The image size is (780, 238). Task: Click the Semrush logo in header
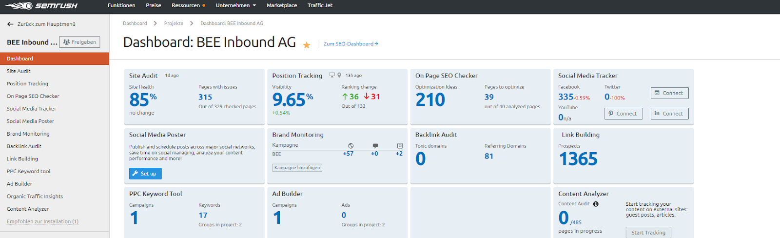point(41,6)
